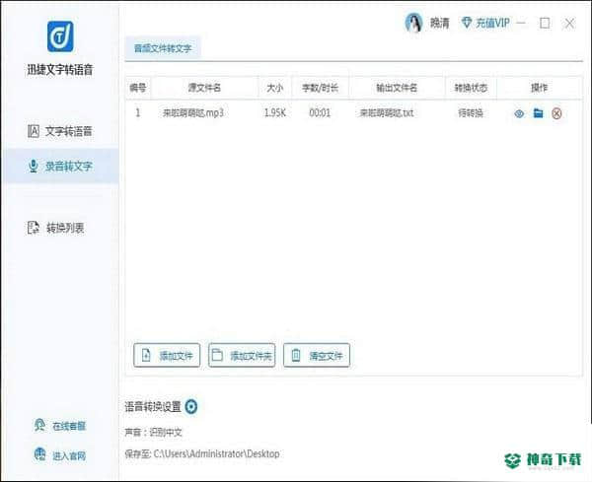Click the trash icon in 清空文件

click(296, 355)
